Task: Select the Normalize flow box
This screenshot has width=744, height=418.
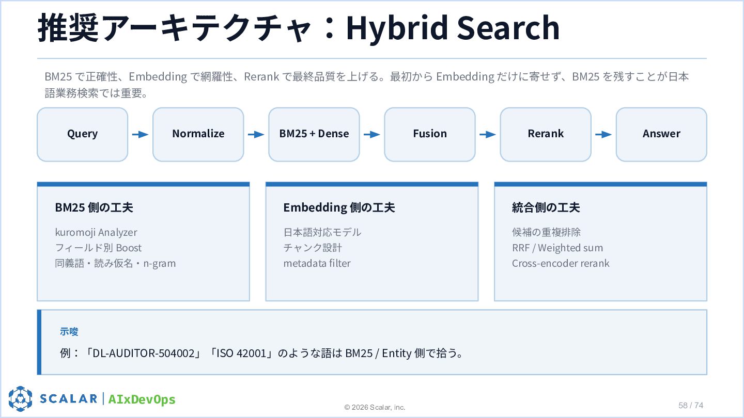Action: coord(198,134)
